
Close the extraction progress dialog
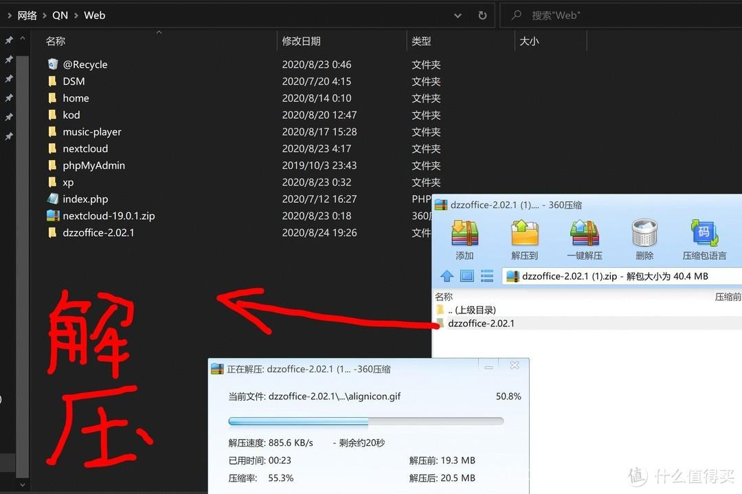pyautogui.click(x=515, y=366)
